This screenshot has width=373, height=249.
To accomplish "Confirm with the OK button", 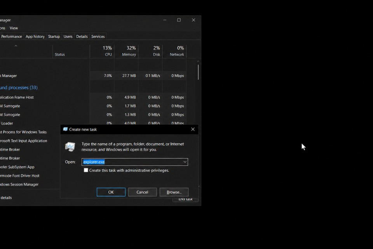I will tap(111, 192).
